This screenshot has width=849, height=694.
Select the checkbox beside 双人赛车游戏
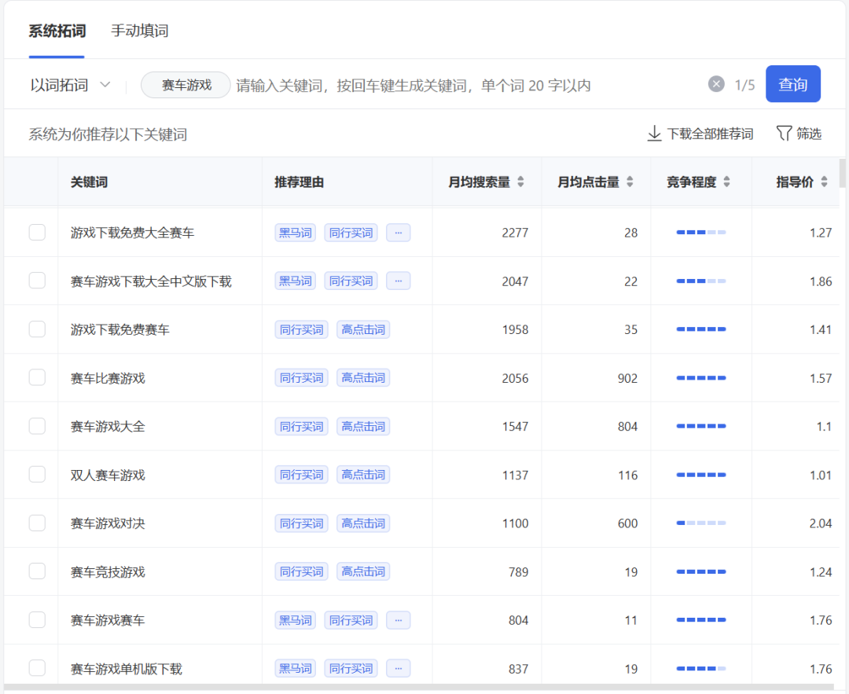click(37, 474)
